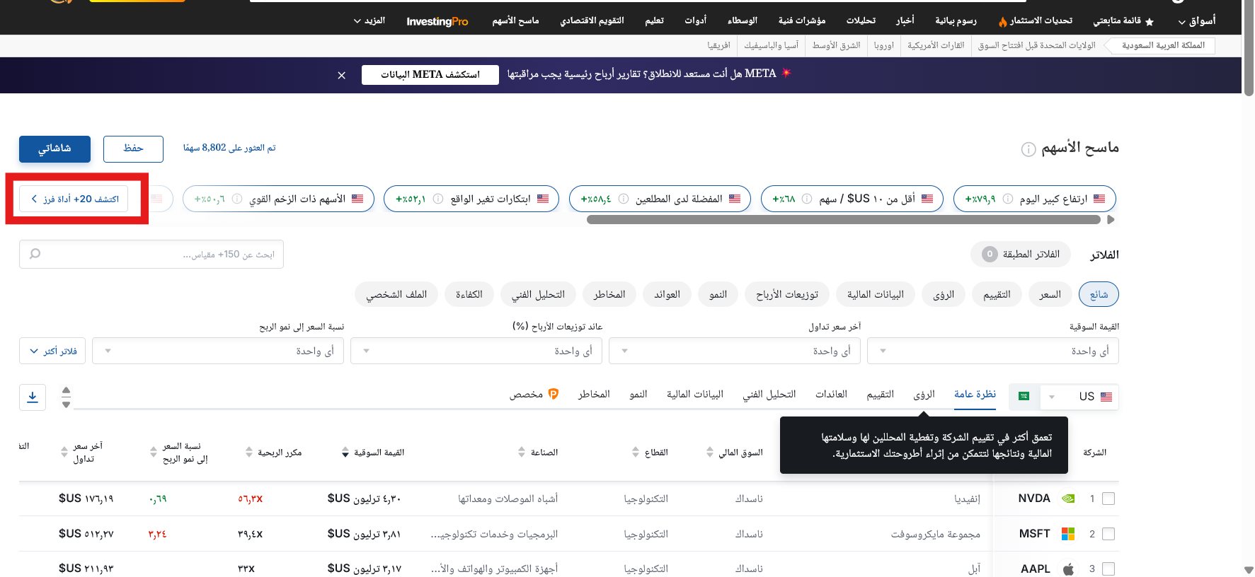
Task: Open the عائد توزيعات الأرباح dropdown
Action: coord(476,351)
